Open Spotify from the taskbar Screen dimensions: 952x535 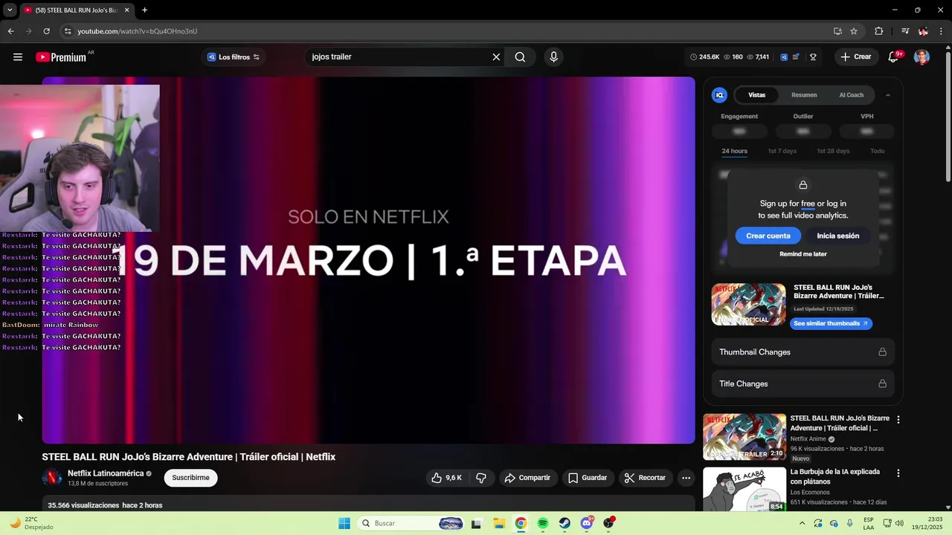point(543,523)
